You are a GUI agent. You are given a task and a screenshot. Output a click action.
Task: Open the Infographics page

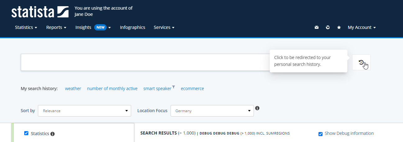point(133,27)
